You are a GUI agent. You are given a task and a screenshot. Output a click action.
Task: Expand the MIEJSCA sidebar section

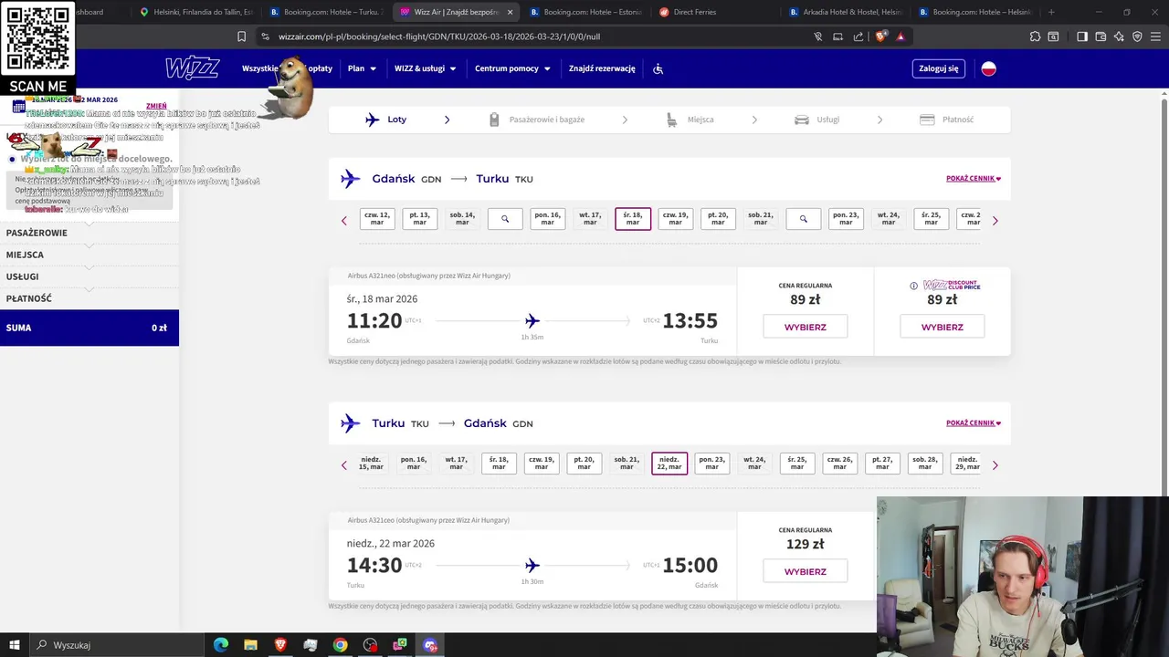[90, 255]
